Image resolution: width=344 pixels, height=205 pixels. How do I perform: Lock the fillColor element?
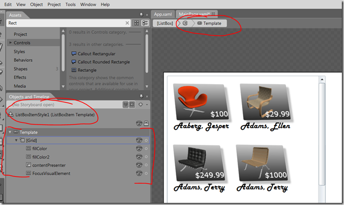(146, 149)
